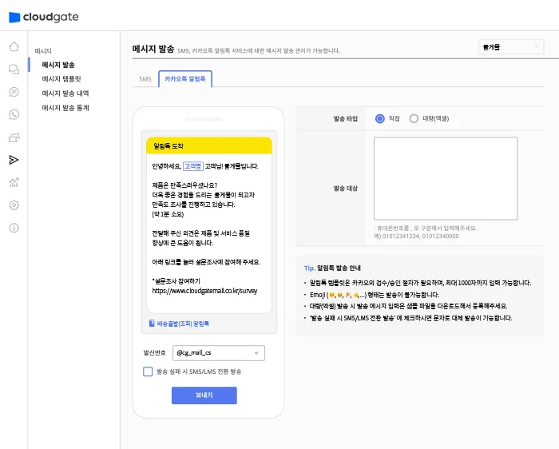This screenshot has height=449, width=559.
Task: Select the 대량(엑셀) radio button
Action: 414,118
